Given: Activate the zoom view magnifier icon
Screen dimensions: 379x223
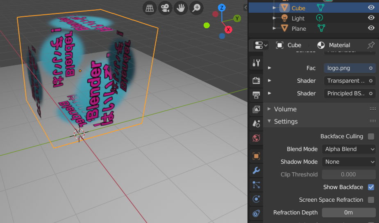Looking at the screenshot, I should (x=196, y=8).
